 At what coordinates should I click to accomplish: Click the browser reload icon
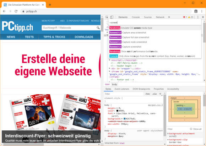[x=16, y=11]
